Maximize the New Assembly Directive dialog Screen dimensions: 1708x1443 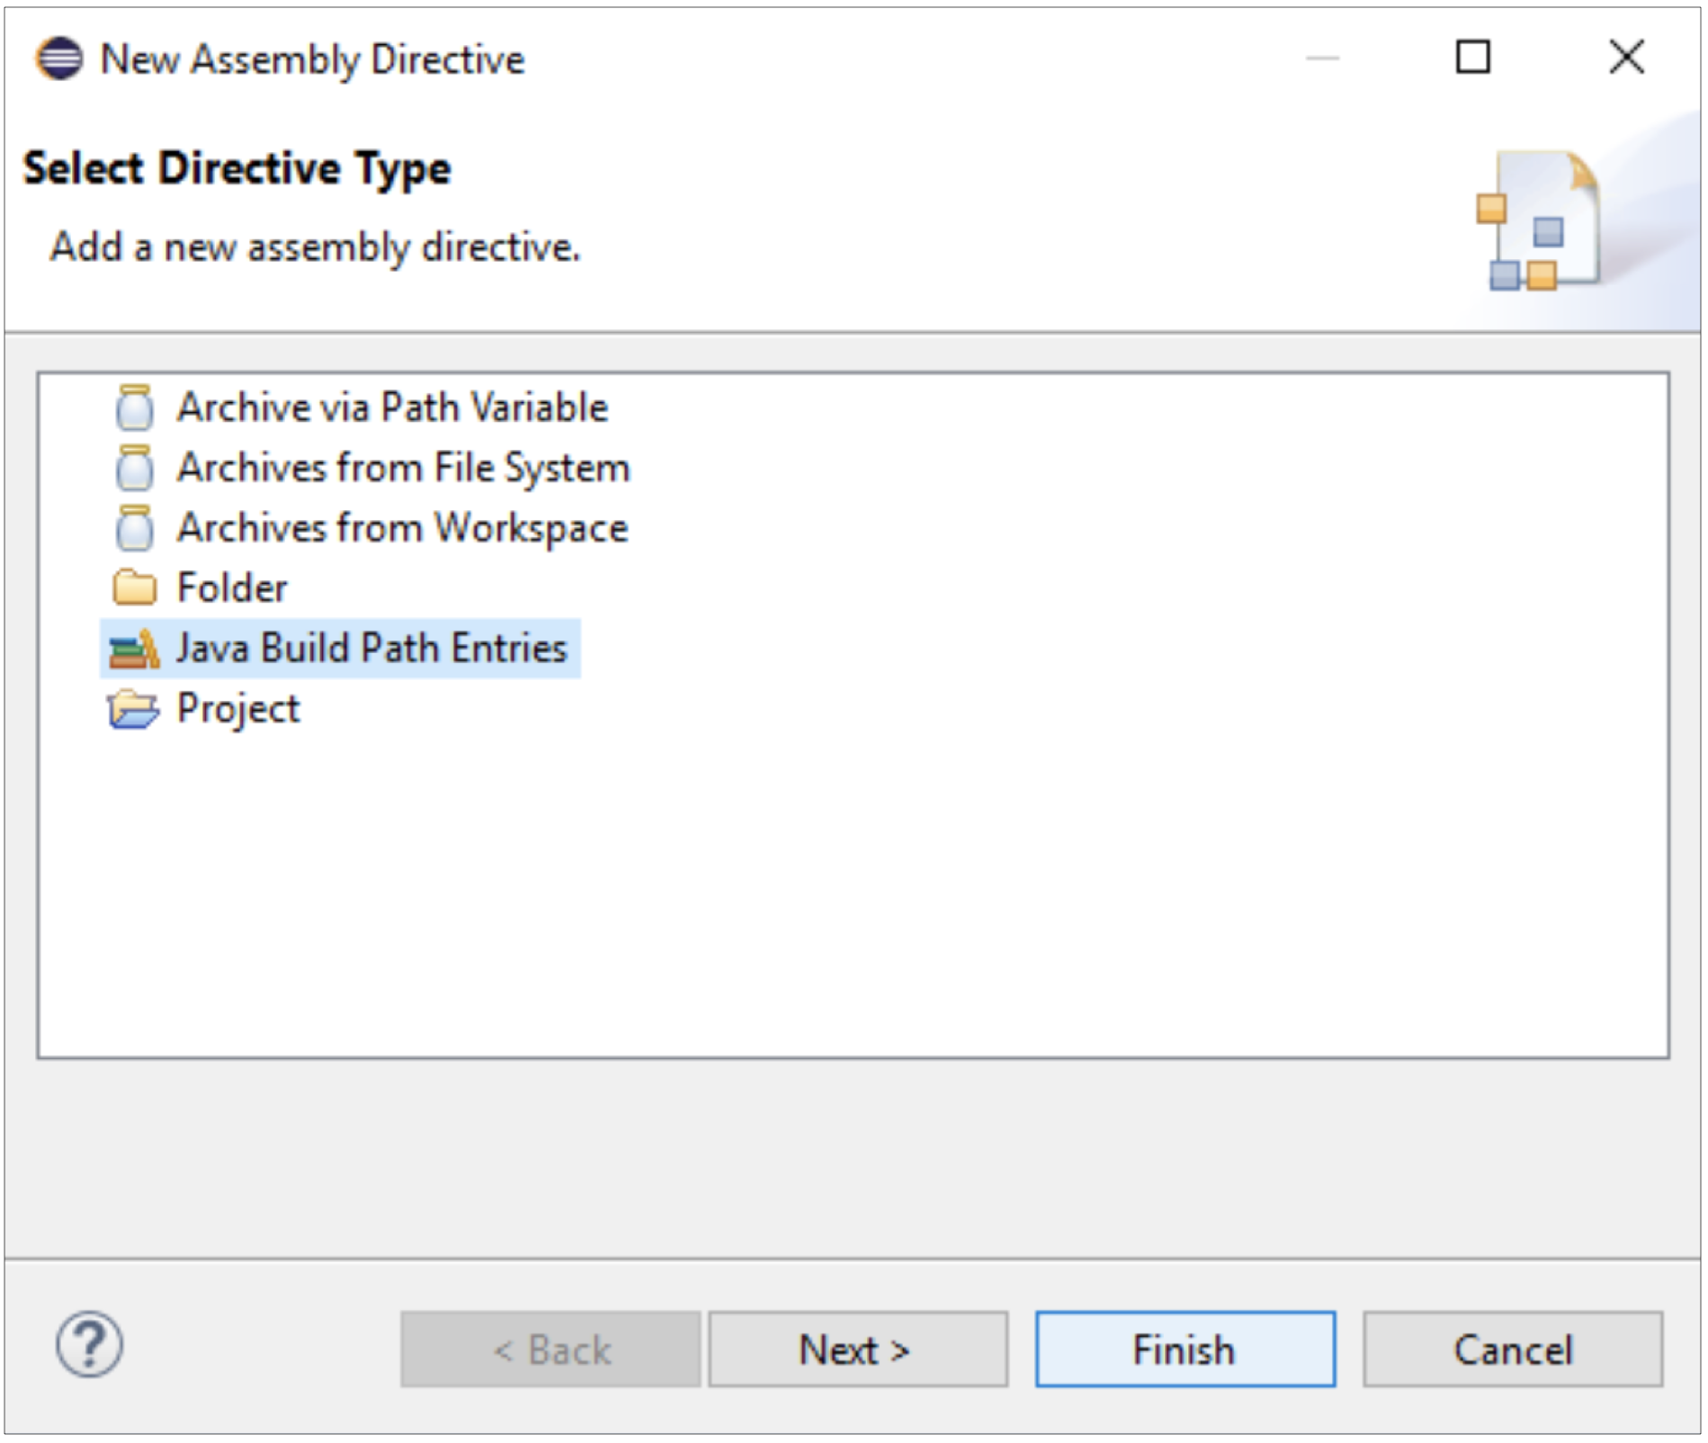(1472, 58)
